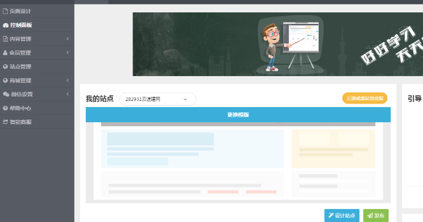Image resolution: width=423 pixels, height=222 pixels.
Task: Click paper plane icon on 发布 button
Action: pyautogui.click(x=370, y=216)
